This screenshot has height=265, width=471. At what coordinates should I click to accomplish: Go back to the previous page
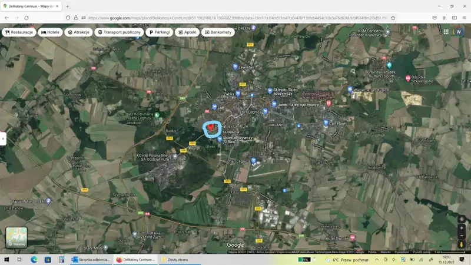coord(6,18)
